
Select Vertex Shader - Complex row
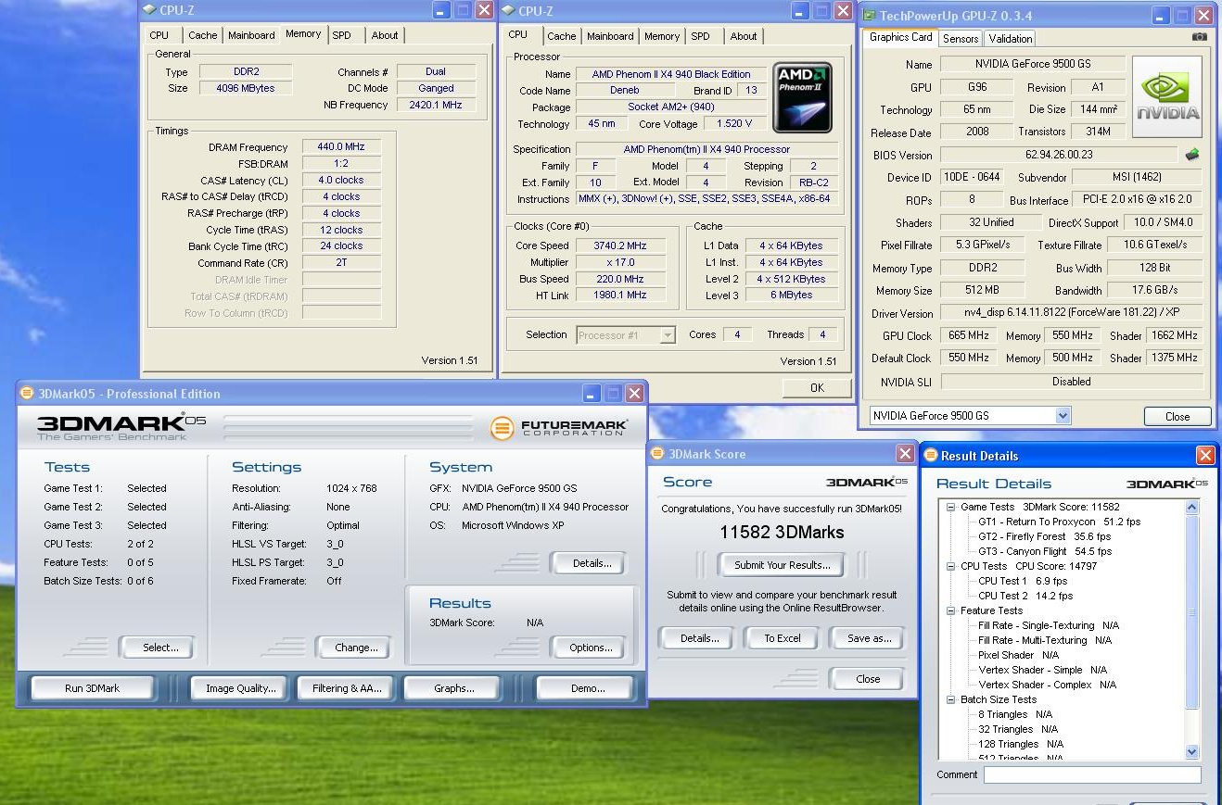(x=1047, y=685)
